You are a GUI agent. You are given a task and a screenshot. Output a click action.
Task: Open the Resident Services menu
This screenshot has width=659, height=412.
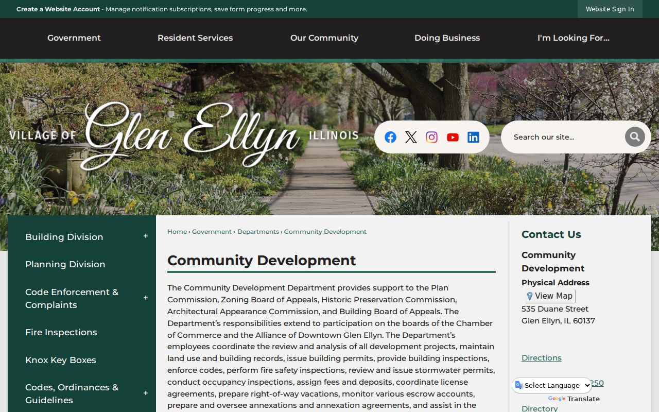195,38
